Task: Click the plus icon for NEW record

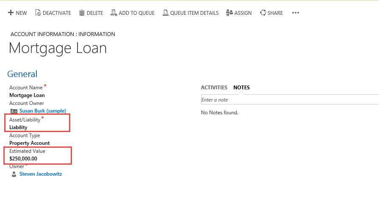Action: click(11, 13)
